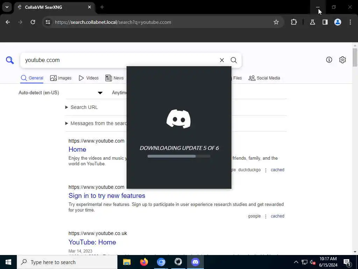The image size is (358, 269).
Task: Open Discord from the taskbar
Action: pos(195,262)
